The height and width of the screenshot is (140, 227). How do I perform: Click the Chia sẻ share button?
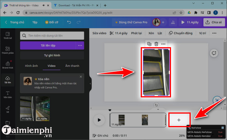tap(214, 22)
